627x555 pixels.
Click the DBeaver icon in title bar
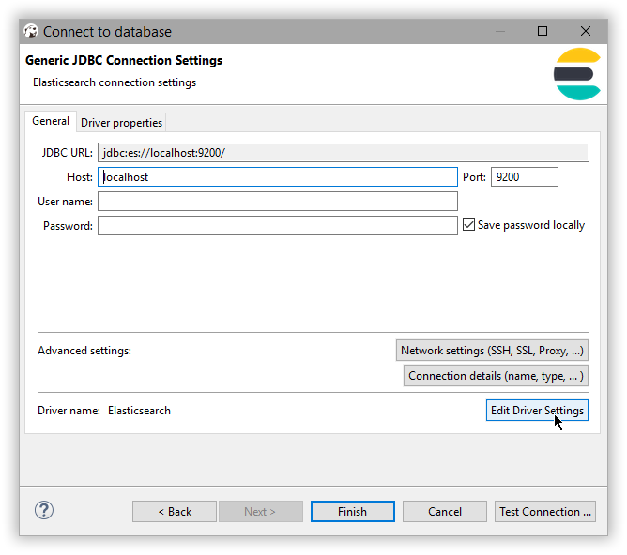click(x=31, y=31)
